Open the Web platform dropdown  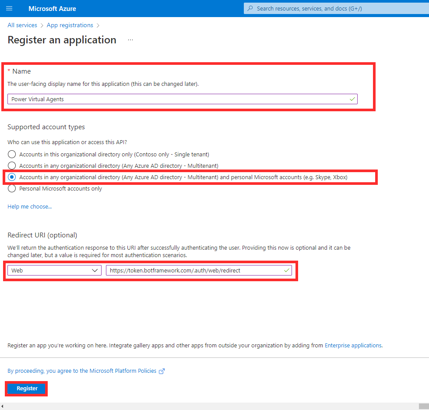54,270
